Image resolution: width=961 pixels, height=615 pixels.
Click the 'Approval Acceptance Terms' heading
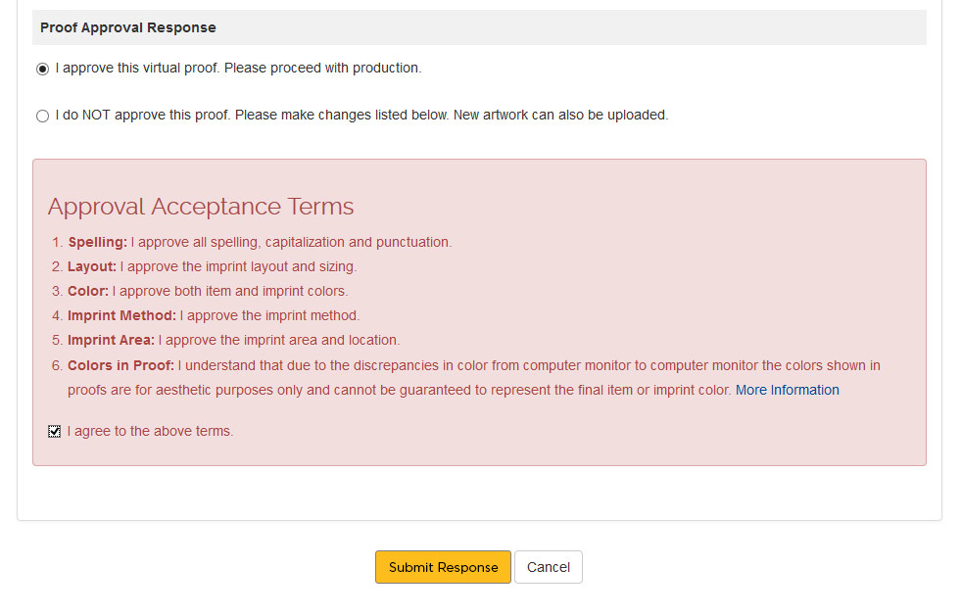[201, 207]
